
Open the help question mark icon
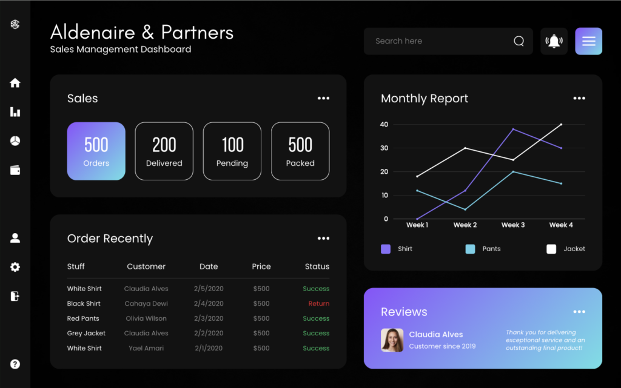[15, 364]
